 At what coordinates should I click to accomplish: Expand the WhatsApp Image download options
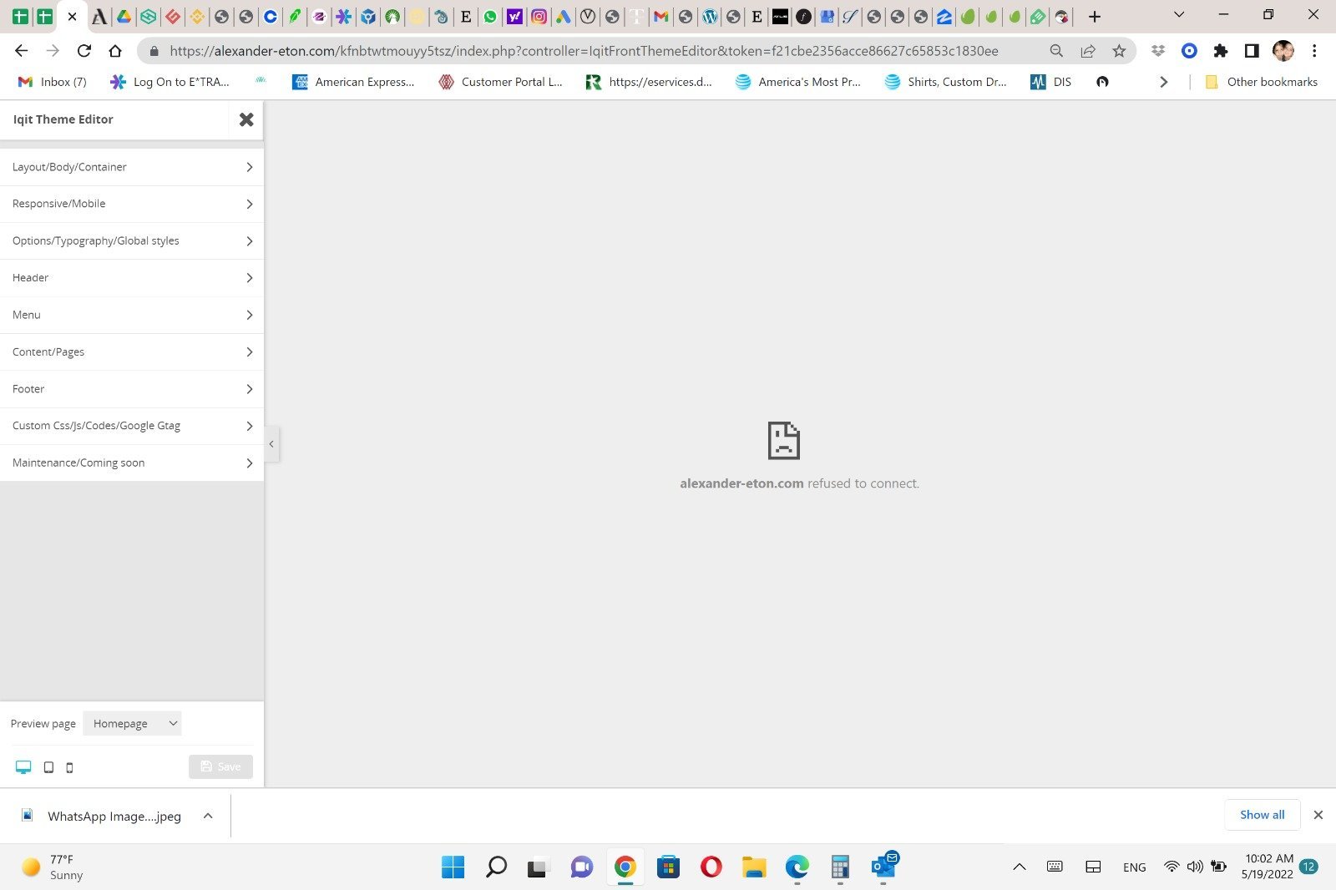click(208, 817)
